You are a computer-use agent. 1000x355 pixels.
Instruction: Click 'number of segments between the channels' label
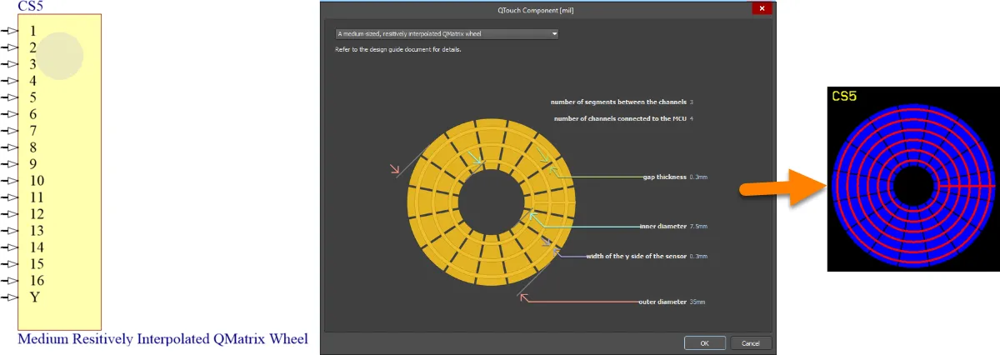click(618, 102)
